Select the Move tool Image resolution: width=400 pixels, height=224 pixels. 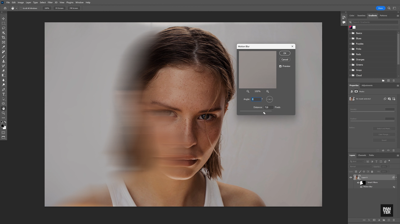point(3,19)
